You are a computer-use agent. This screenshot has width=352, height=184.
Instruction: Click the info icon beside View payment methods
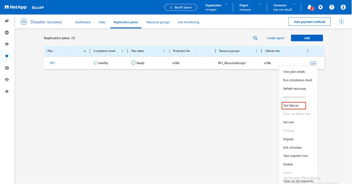(341, 22)
